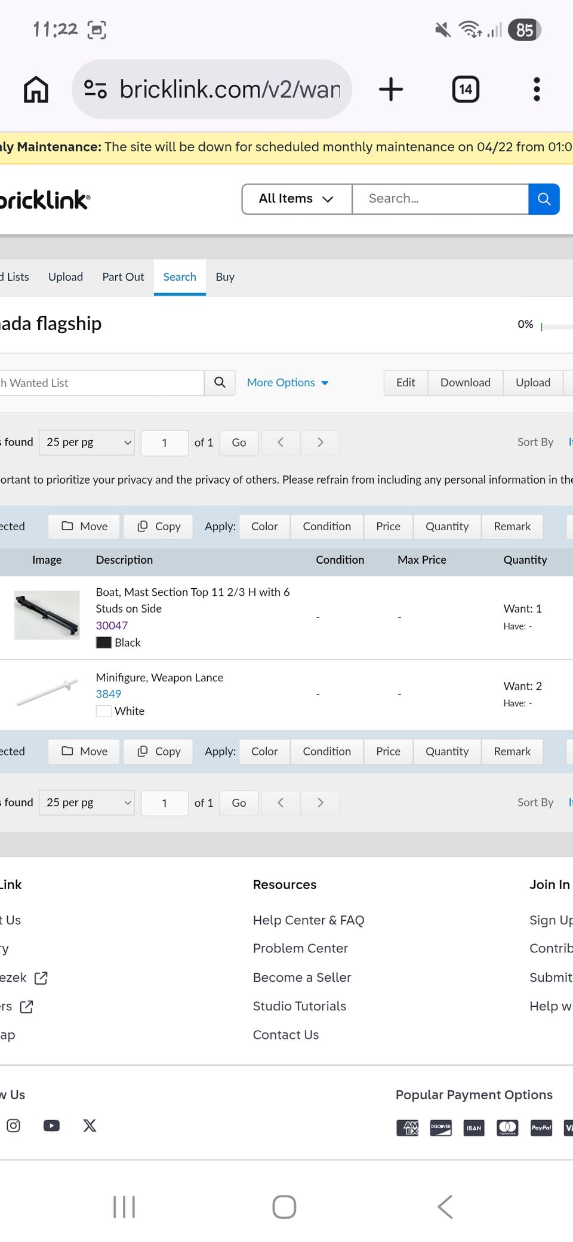Image resolution: width=573 pixels, height=1242 pixels.
Task: Focus the top Search input field
Action: click(x=440, y=199)
